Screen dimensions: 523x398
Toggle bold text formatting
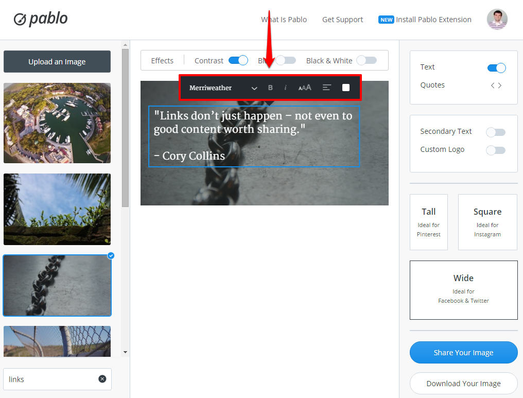[x=270, y=88]
